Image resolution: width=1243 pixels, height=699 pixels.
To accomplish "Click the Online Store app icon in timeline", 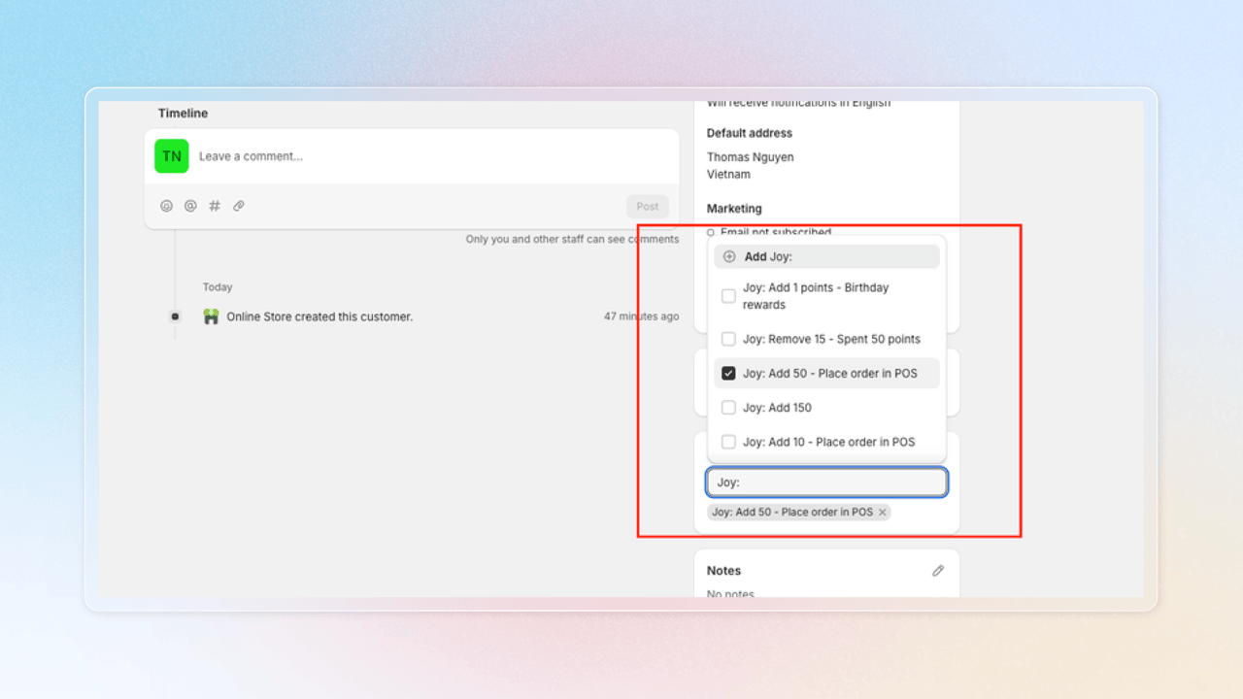I will (211, 316).
